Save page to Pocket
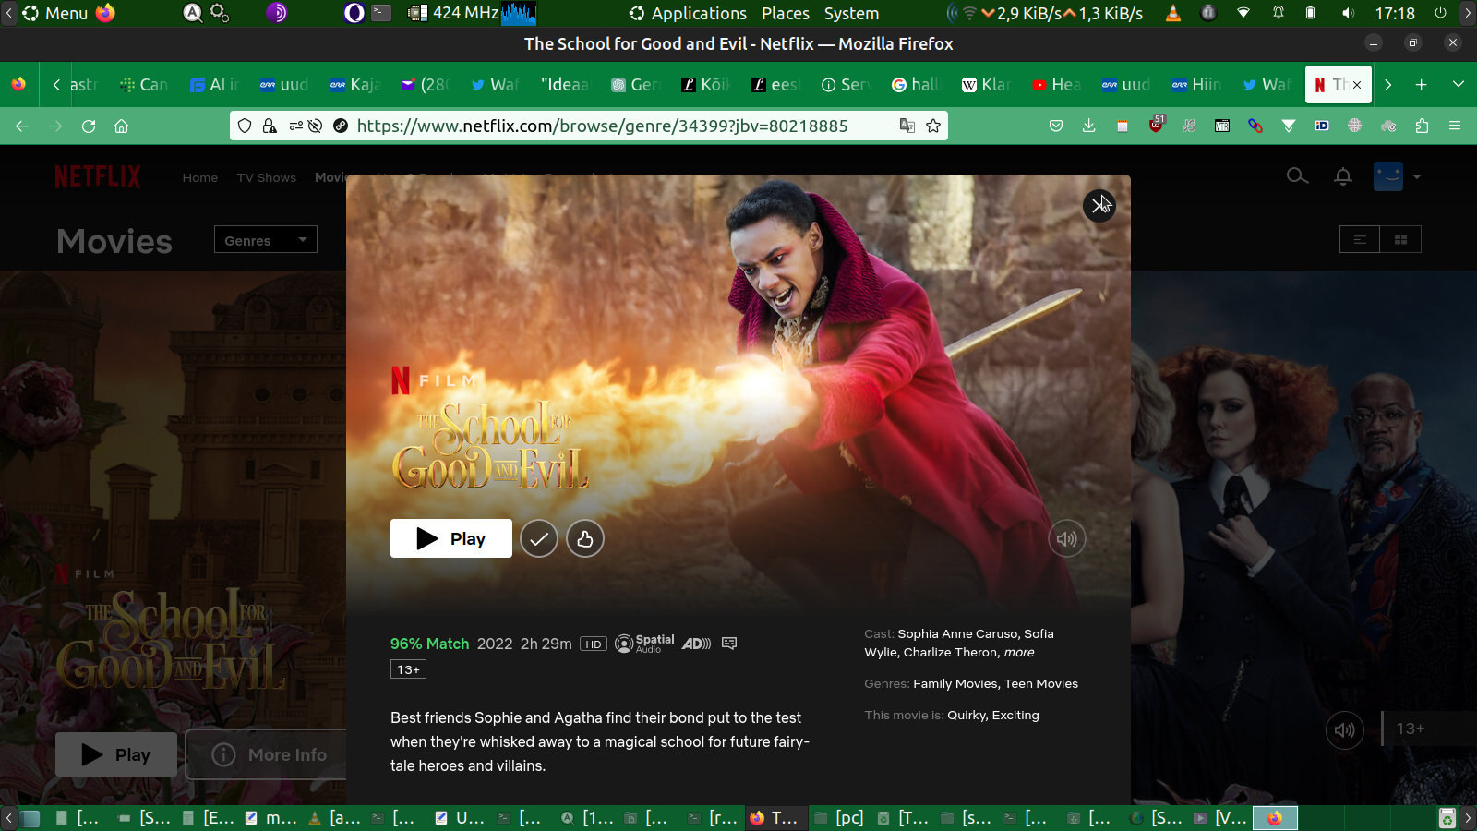The height and width of the screenshot is (831, 1477). (1056, 126)
